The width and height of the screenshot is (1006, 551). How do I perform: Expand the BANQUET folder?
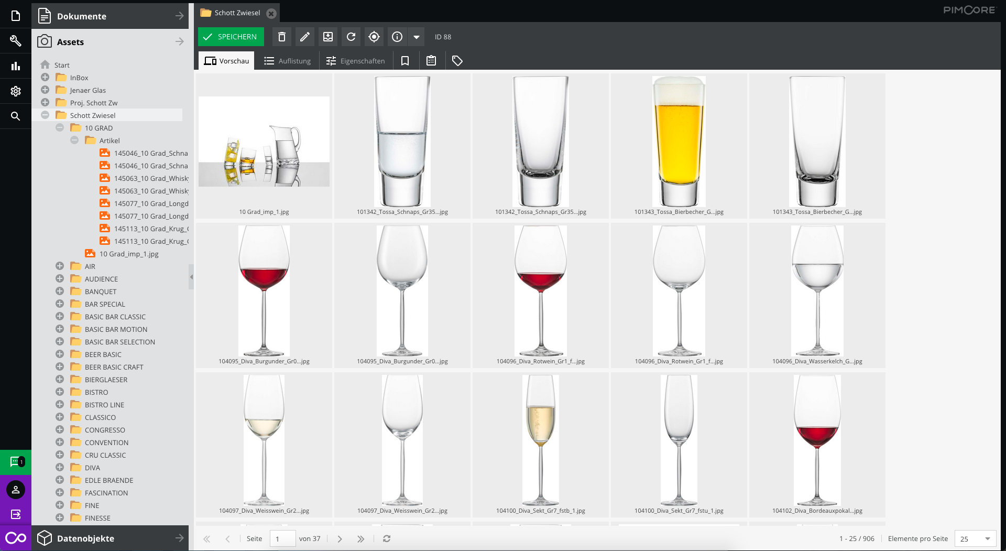60,291
